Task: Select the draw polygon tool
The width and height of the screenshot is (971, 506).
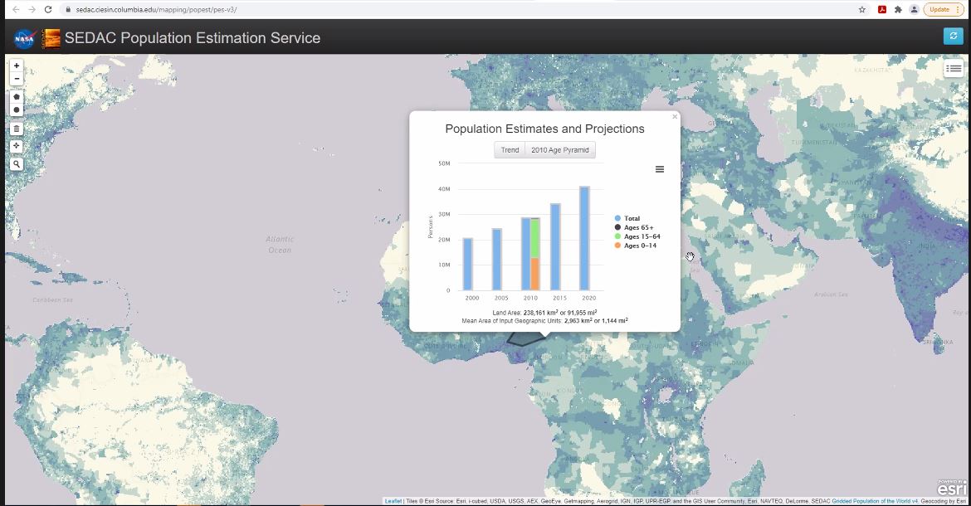Action: (x=17, y=97)
